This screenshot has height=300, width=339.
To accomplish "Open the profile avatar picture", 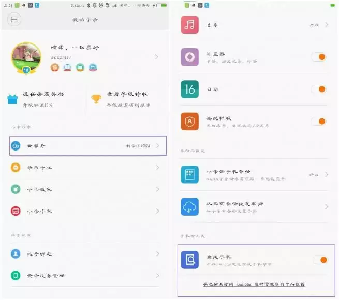I will [26, 57].
